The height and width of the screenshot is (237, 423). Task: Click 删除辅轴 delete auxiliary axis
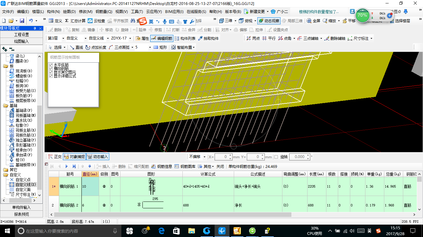tap(335, 38)
